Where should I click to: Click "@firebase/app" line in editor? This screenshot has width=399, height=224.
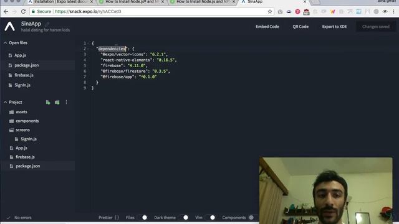click(128, 77)
